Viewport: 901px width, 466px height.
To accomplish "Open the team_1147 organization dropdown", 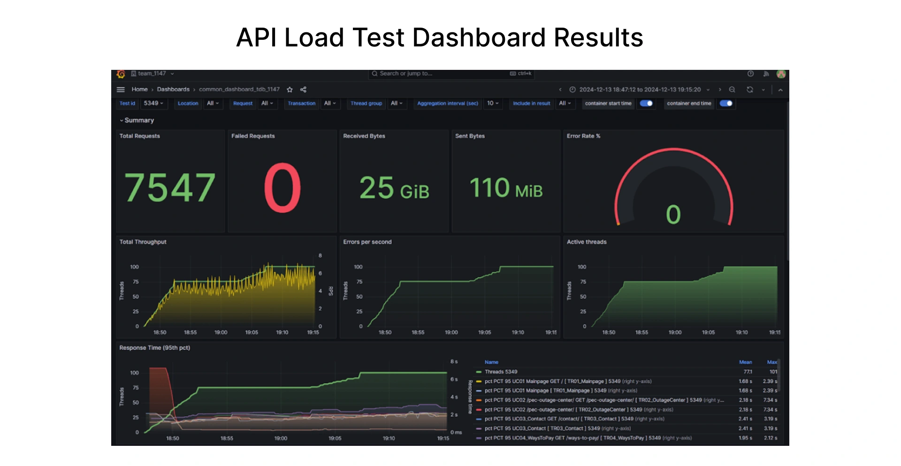I will 153,74.
